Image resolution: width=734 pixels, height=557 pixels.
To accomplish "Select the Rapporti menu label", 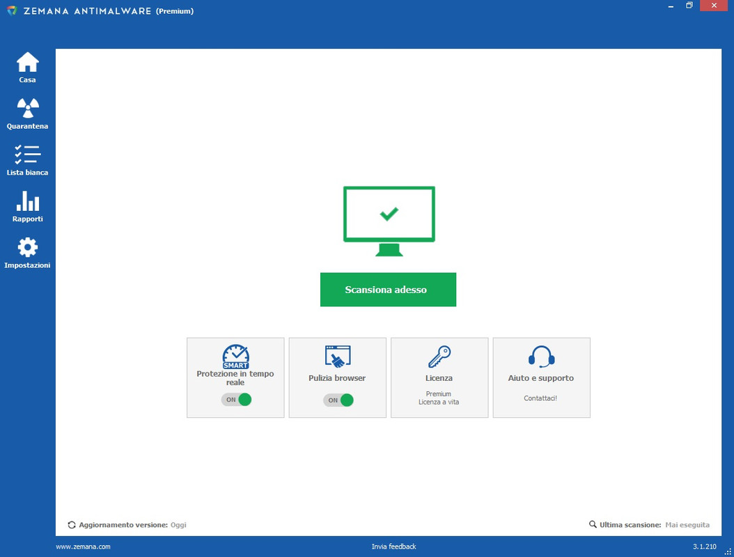I will [27, 219].
